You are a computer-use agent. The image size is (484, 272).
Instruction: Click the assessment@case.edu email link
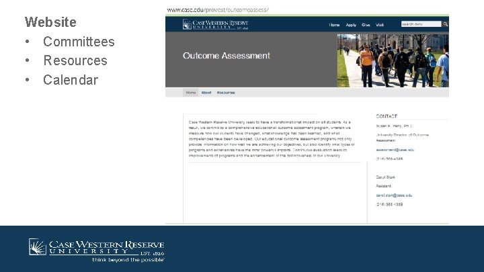coord(395,150)
